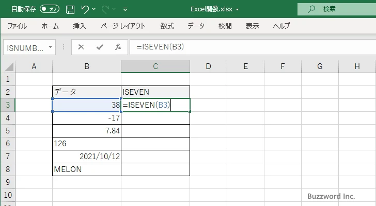Toggle the AutoSave (自動保存) switch

[x=50, y=9]
